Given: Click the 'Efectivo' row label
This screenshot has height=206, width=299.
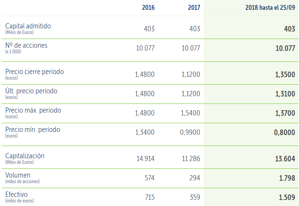Looking at the screenshot, I should coord(16,194).
